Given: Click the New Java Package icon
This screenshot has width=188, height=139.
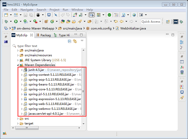Looking at the screenshot, I should coord(46,22).
